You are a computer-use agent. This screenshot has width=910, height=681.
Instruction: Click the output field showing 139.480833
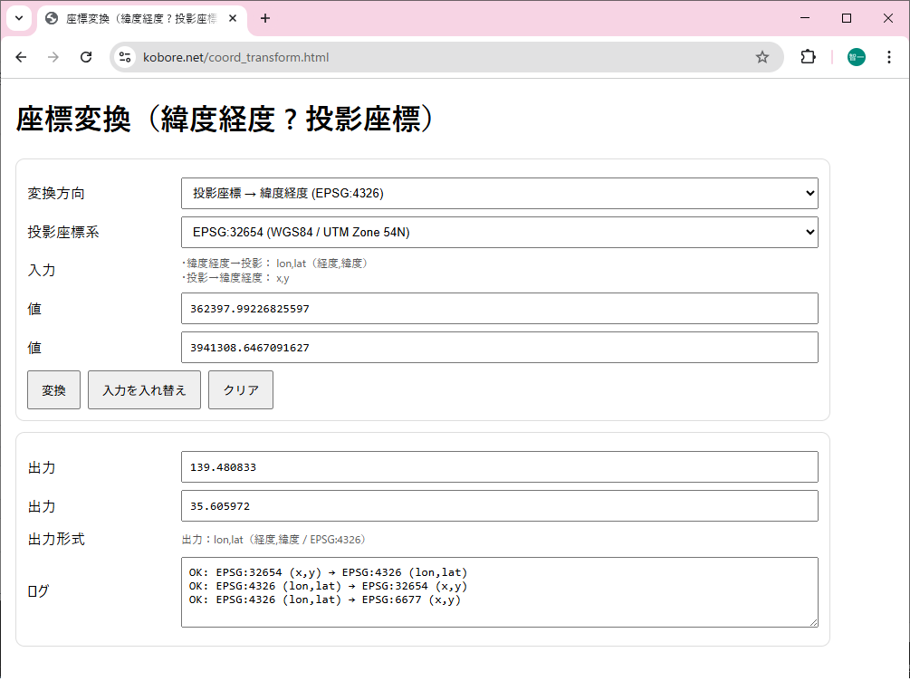[x=499, y=467]
